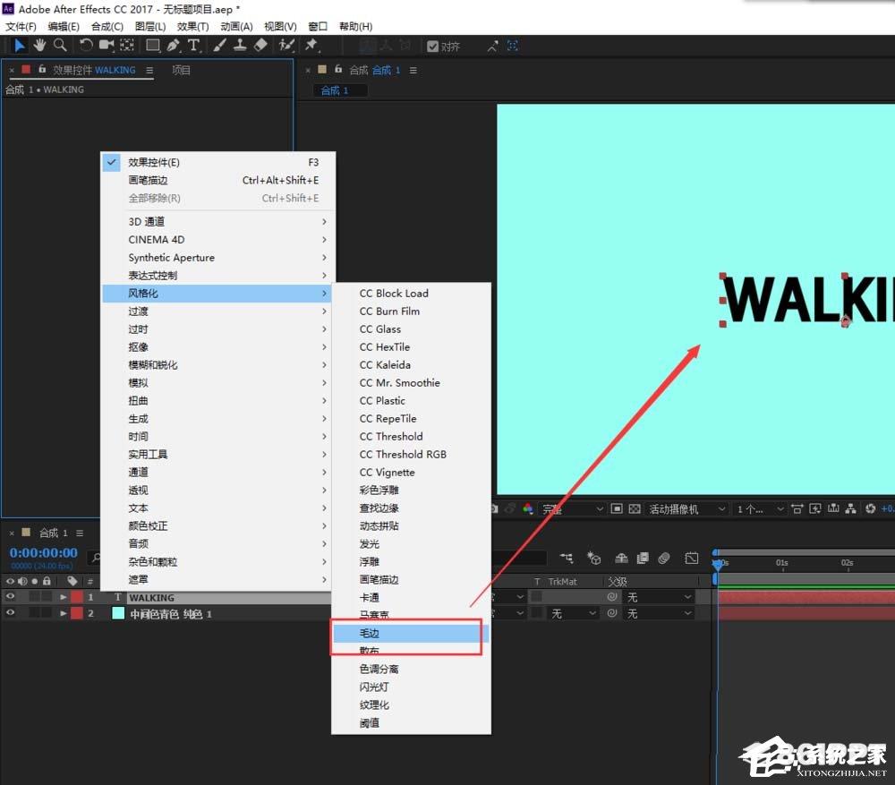895x785 pixels.
Task: Open TrkMat dropdown for solid layer
Action: coord(573,613)
